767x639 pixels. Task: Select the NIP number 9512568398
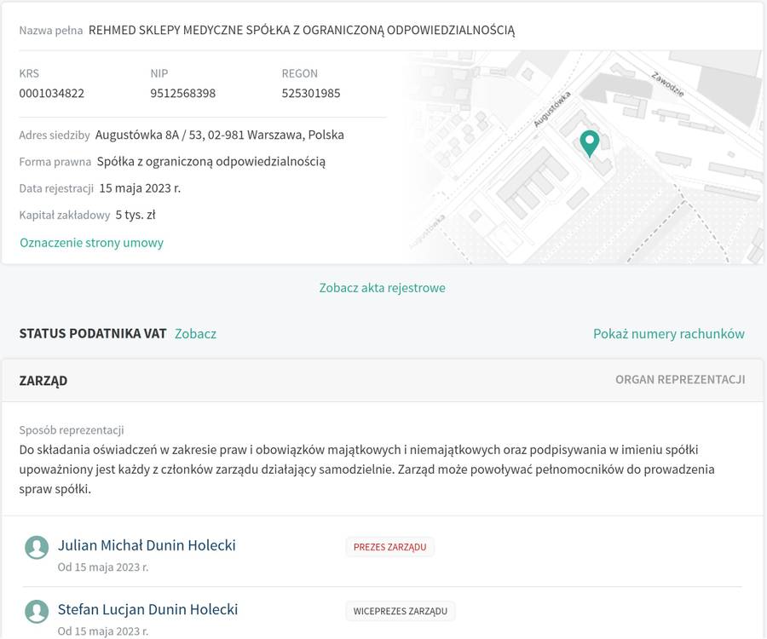coord(181,93)
